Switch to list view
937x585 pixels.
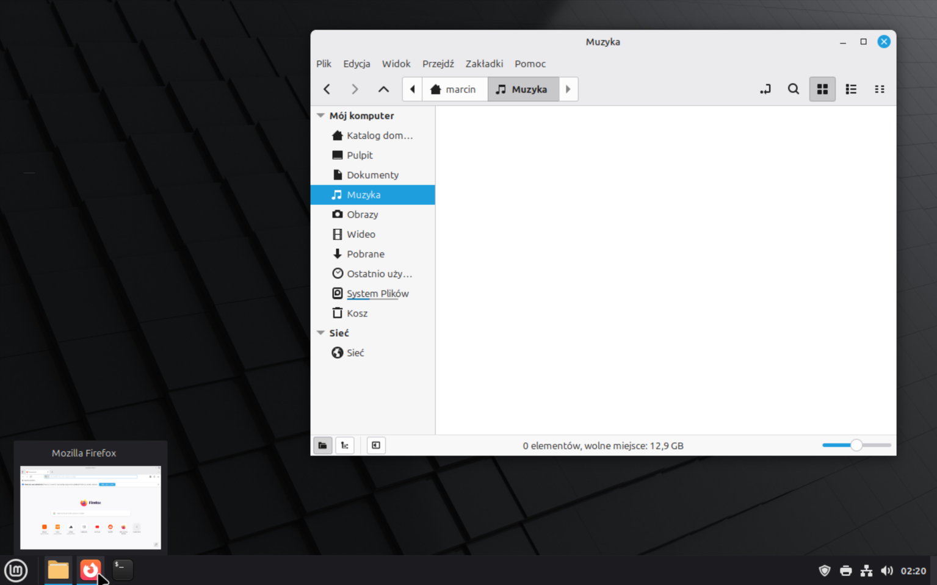[x=850, y=89]
